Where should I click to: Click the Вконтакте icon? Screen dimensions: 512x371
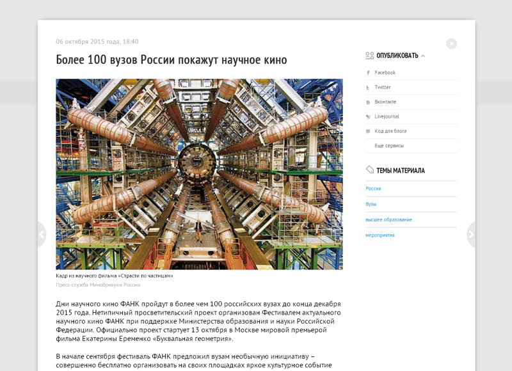tap(368, 102)
